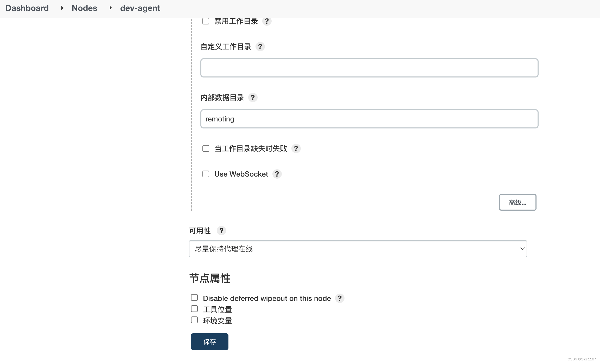Go to Dashboard breadcrumb
Screen dimensions: 600x363
point(27,8)
